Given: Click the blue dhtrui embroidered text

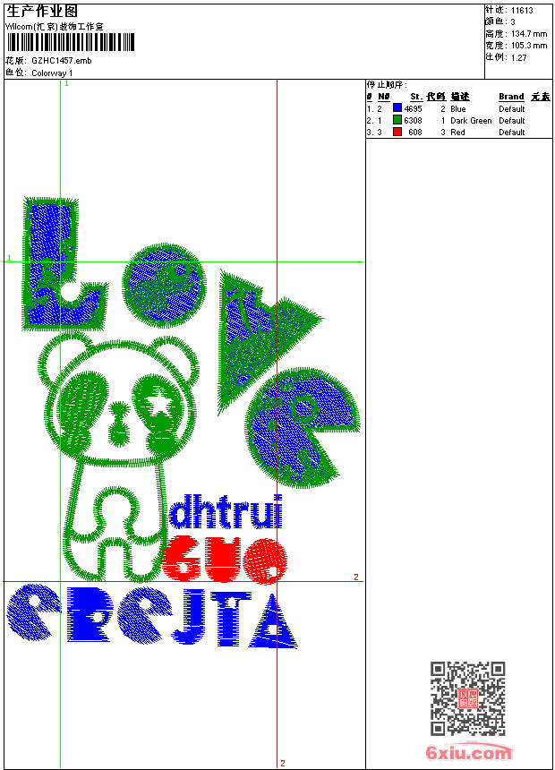Looking at the screenshot, I should pos(226,512).
